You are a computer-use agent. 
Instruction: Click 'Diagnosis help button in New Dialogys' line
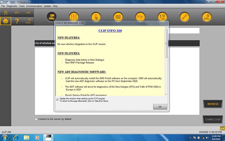pos(85,60)
